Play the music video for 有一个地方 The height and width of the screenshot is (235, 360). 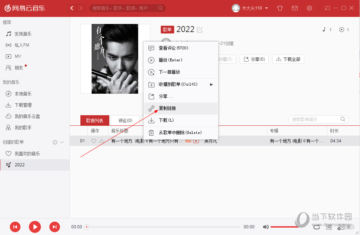[x=196, y=141]
